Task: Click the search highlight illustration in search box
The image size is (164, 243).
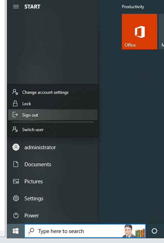Action: tap(134, 231)
